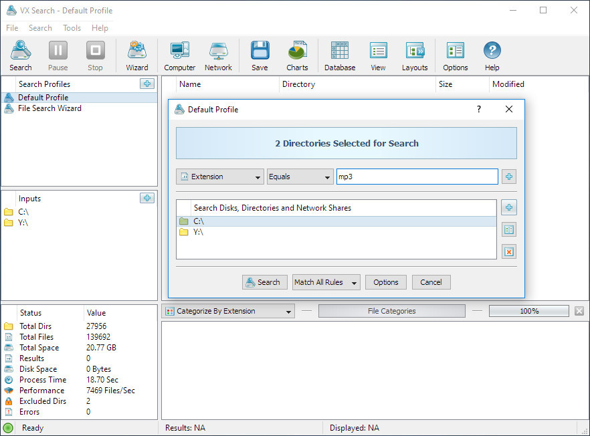The width and height of the screenshot is (590, 436).
Task: Open the Categorize By Extension dropdown
Action: 228,311
